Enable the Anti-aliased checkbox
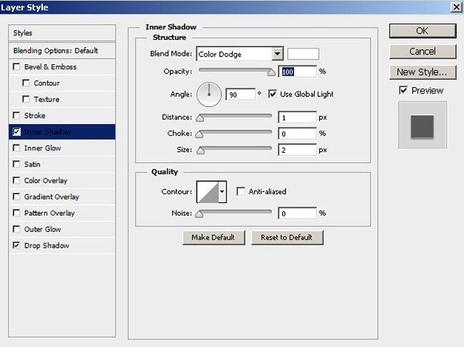This screenshot has width=464, height=347. [241, 191]
